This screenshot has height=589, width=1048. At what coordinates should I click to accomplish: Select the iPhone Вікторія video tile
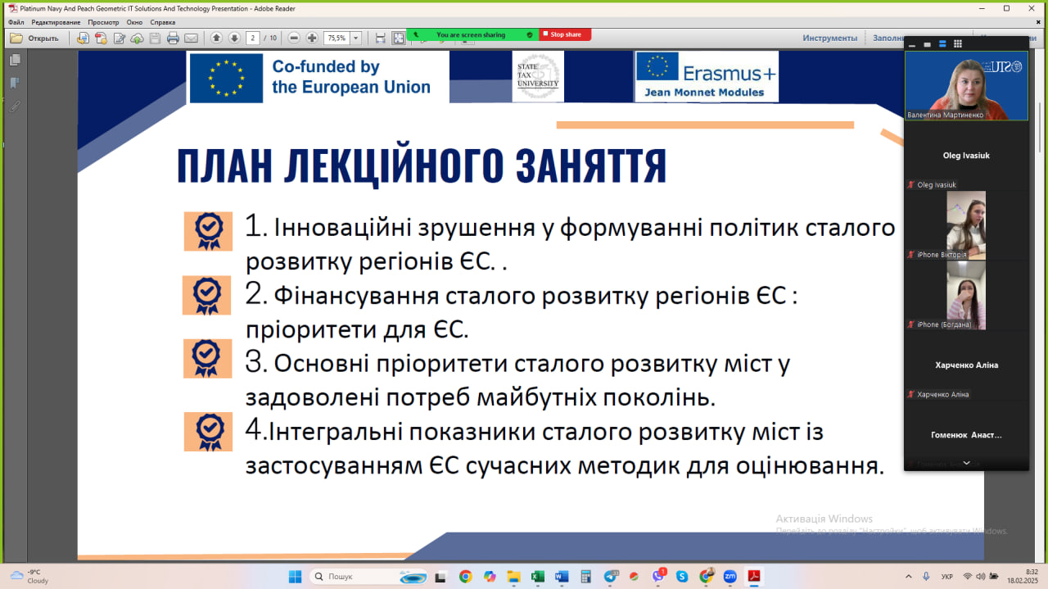[966, 225]
